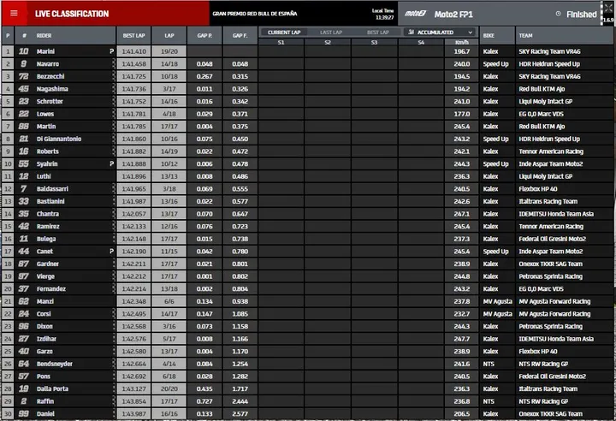Click the BEST LAP column header

click(x=133, y=35)
